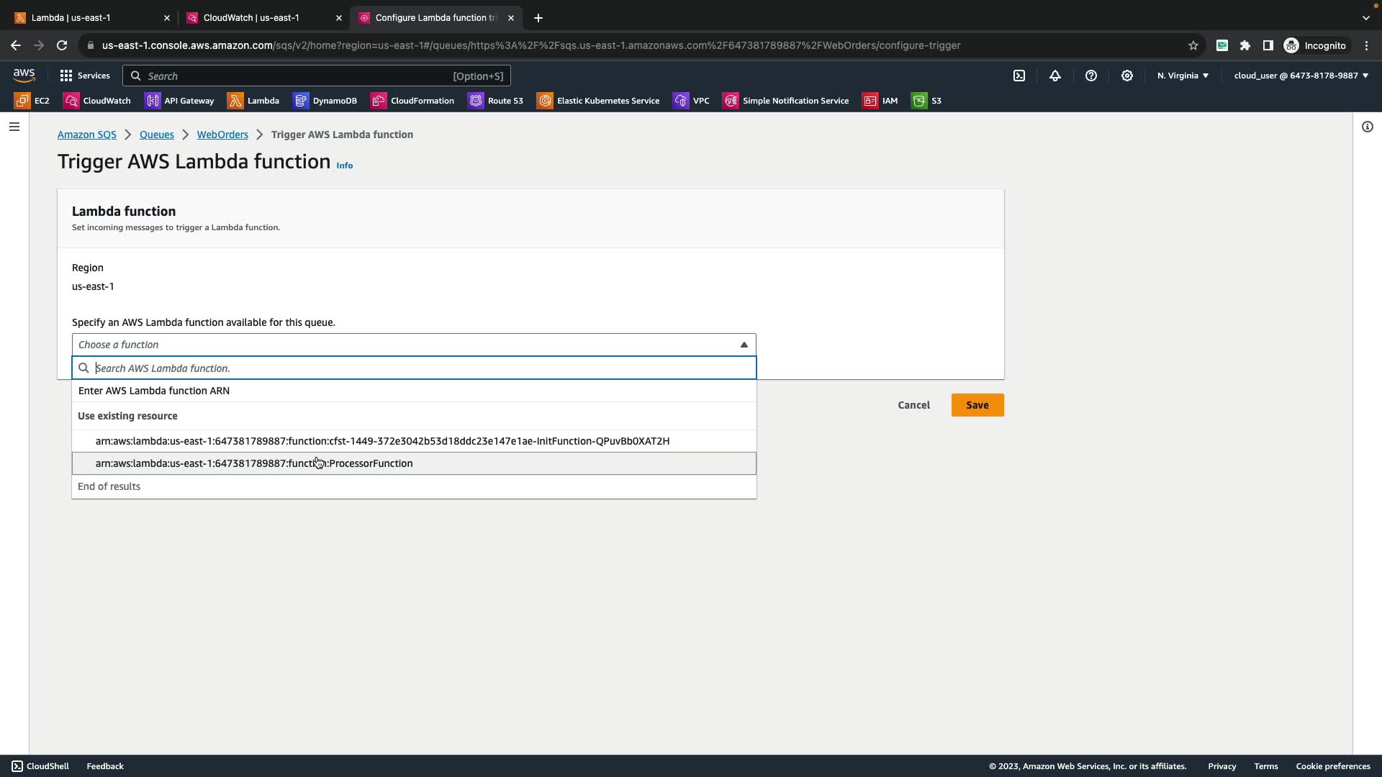This screenshot has height=777, width=1382.
Task: Open the DynamoDB shortcut icon
Action: 301,101
